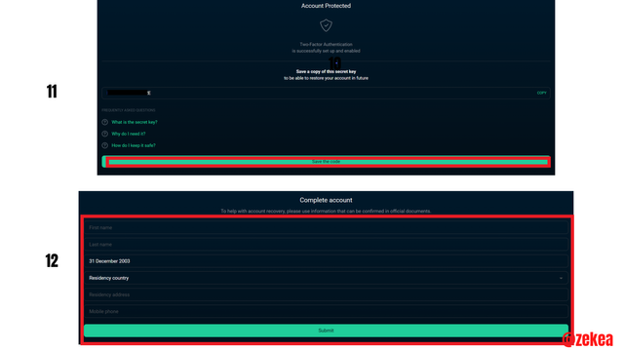Click question icon beside 'What is the secret key?'
The height and width of the screenshot is (351, 624).
coord(104,122)
